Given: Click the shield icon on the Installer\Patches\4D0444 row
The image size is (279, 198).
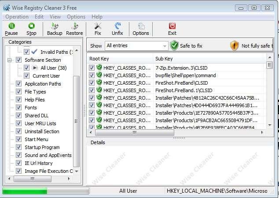Looking at the screenshot, I should 99,105.
